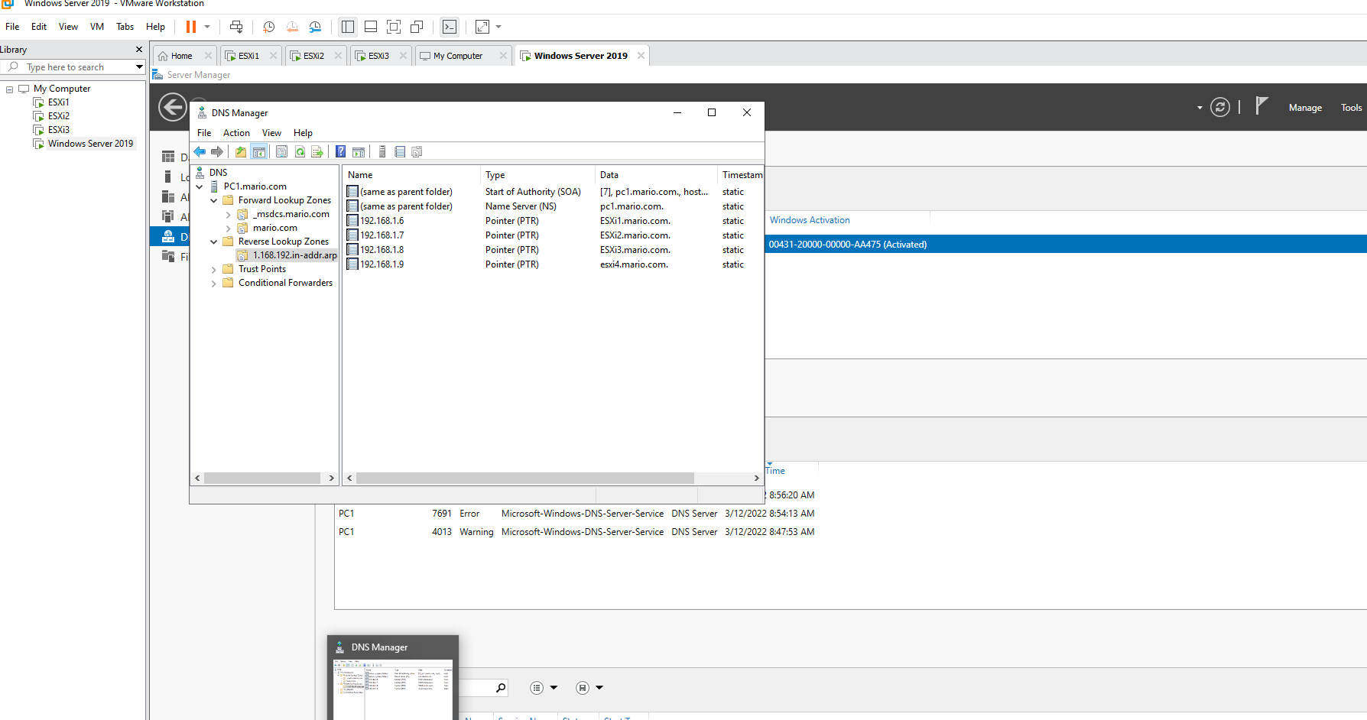Screen dimensions: 1367x720
Task: Click the Server Manager back arrow
Action: [x=173, y=107]
